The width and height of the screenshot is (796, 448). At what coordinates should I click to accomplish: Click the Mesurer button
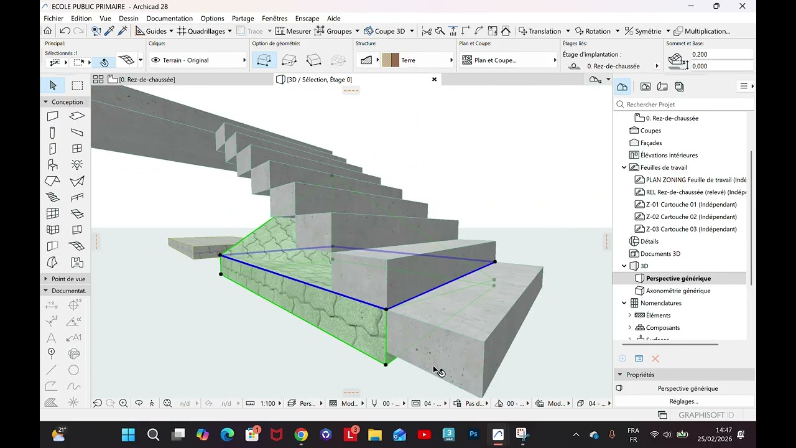[x=294, y=31]
